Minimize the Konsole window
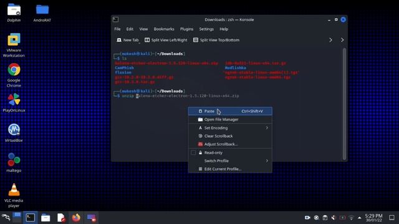The image size is (399, 224). [329, 19]
